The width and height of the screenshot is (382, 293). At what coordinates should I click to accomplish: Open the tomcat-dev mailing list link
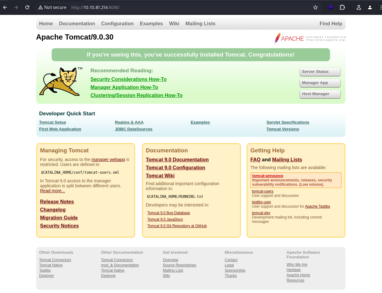pos(261,213)
